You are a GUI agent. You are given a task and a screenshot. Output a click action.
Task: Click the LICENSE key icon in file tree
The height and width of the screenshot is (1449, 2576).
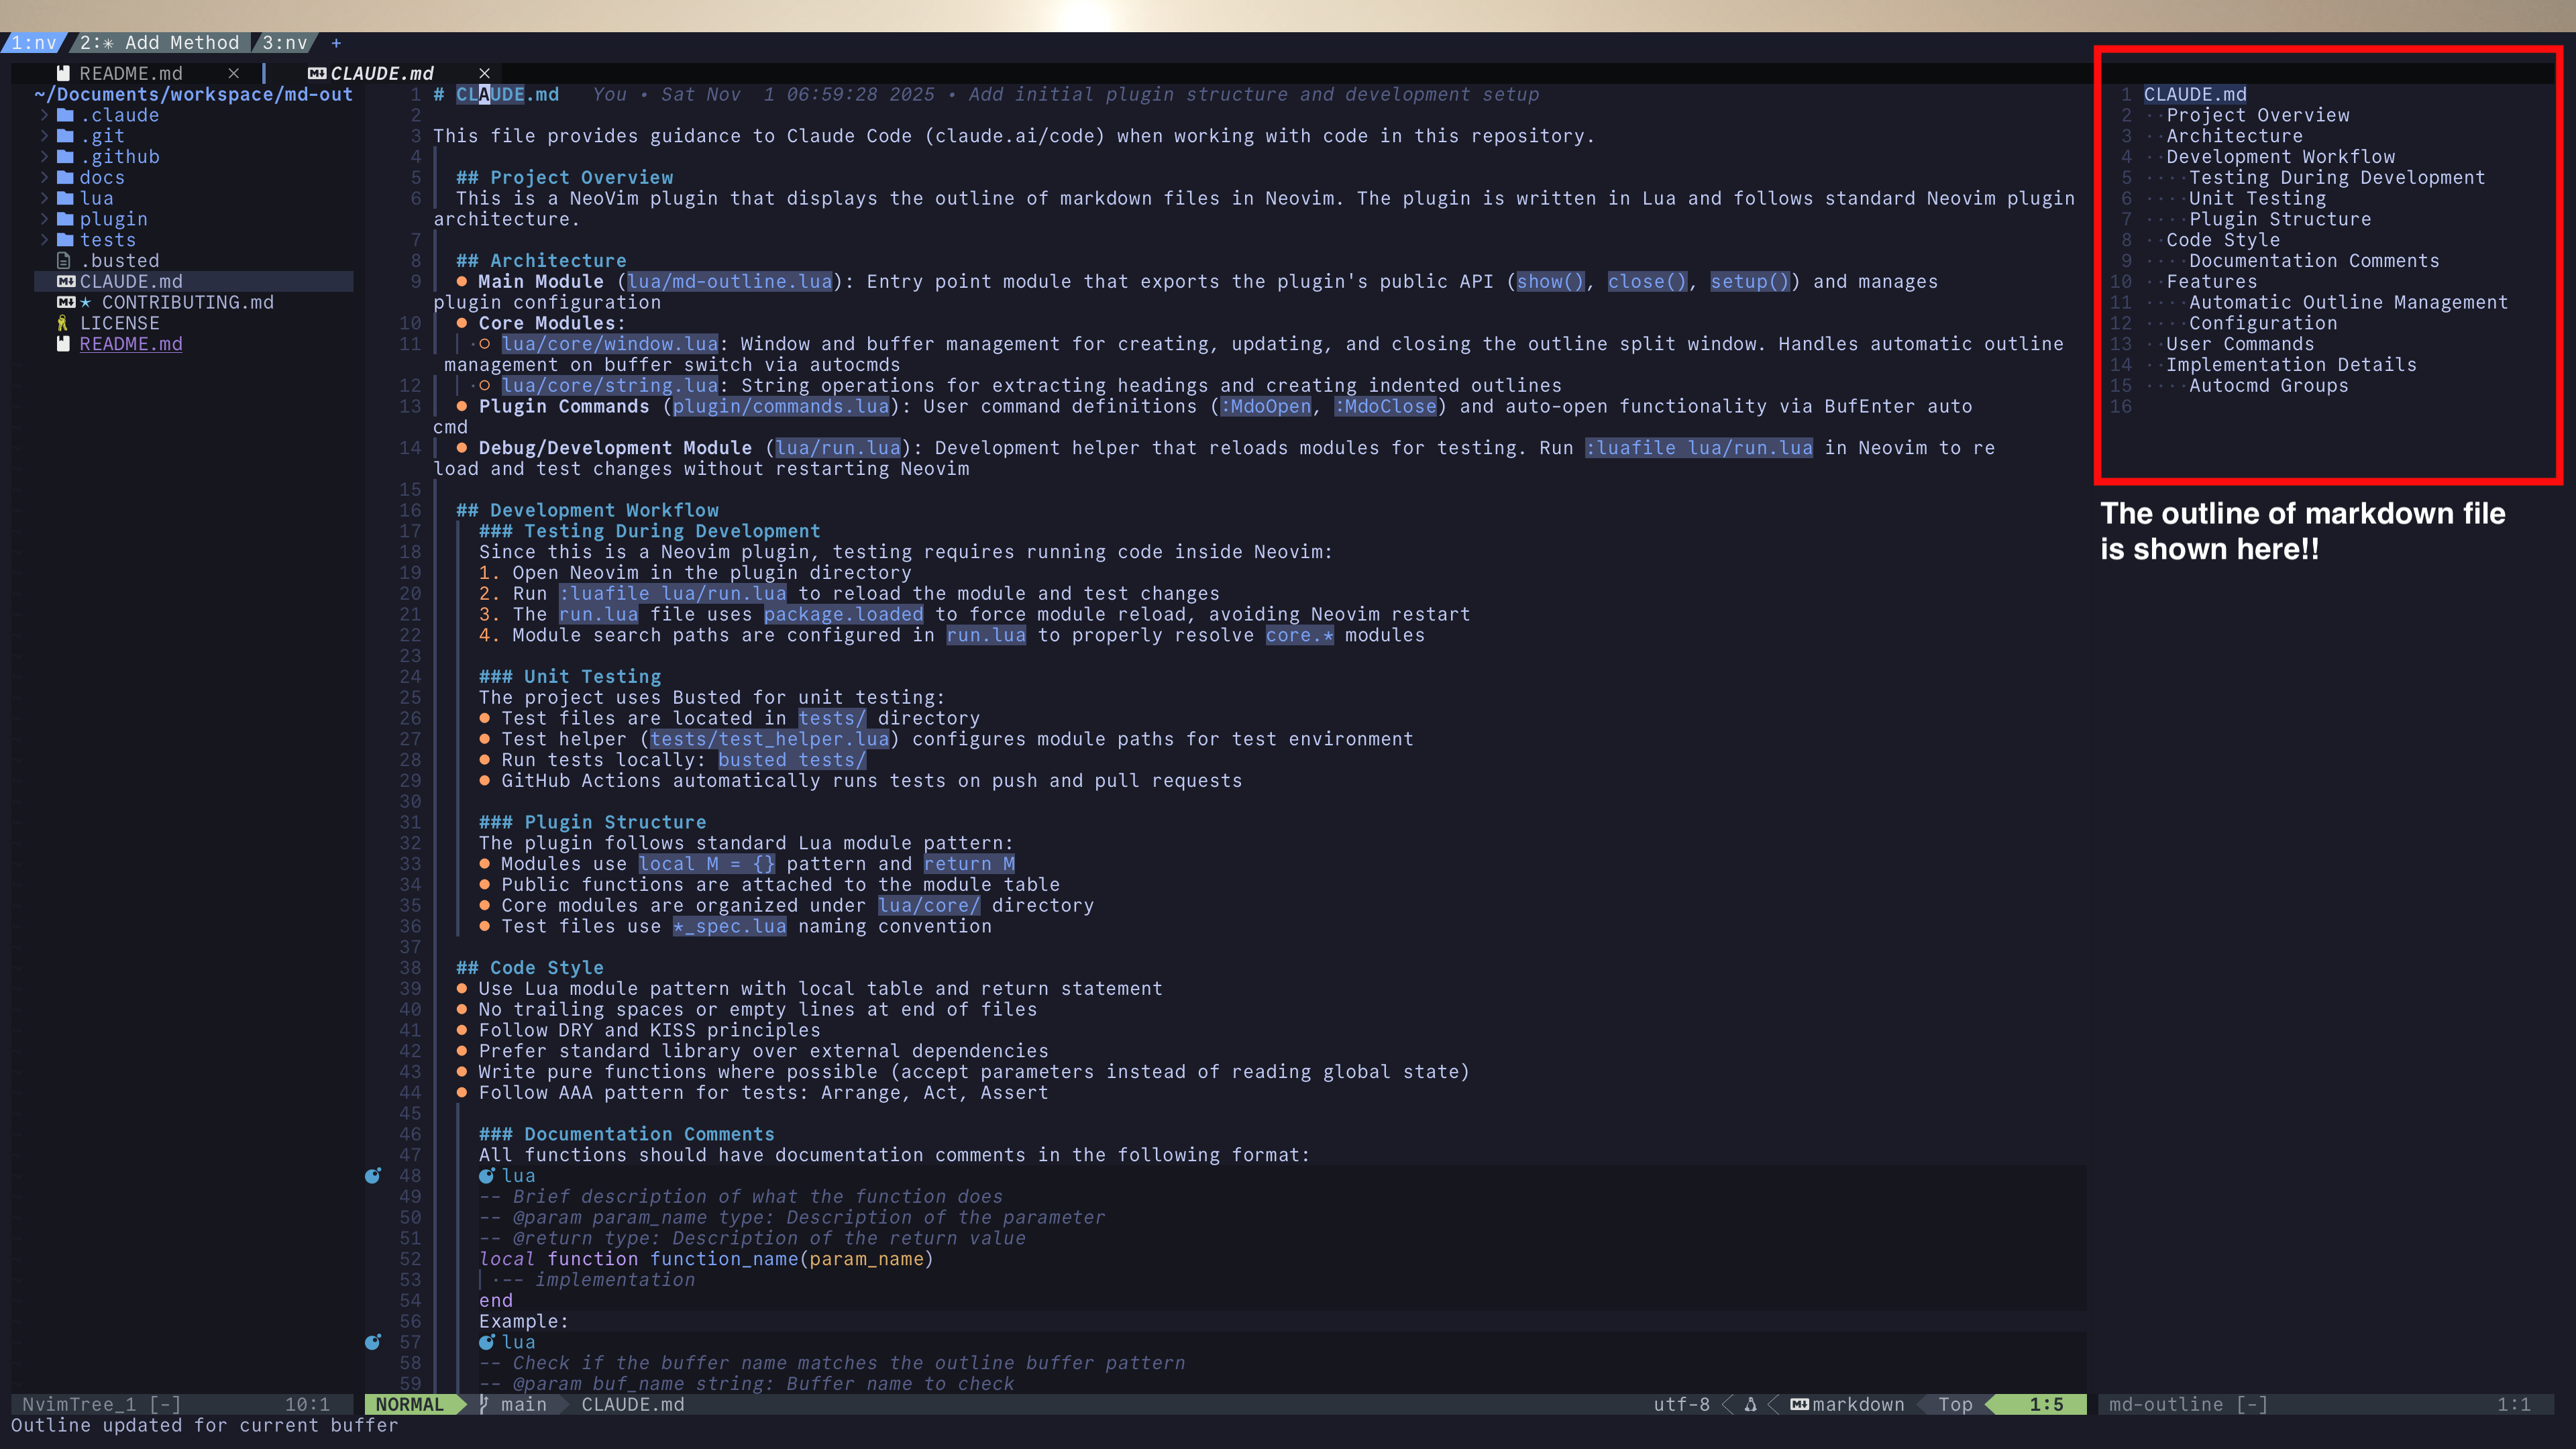point(63,323)
